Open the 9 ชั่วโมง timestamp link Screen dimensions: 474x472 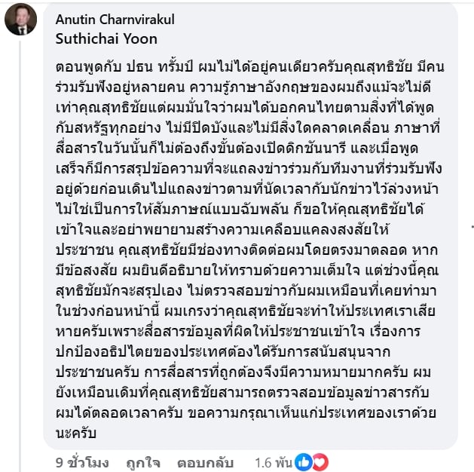[x=82, y=462]
